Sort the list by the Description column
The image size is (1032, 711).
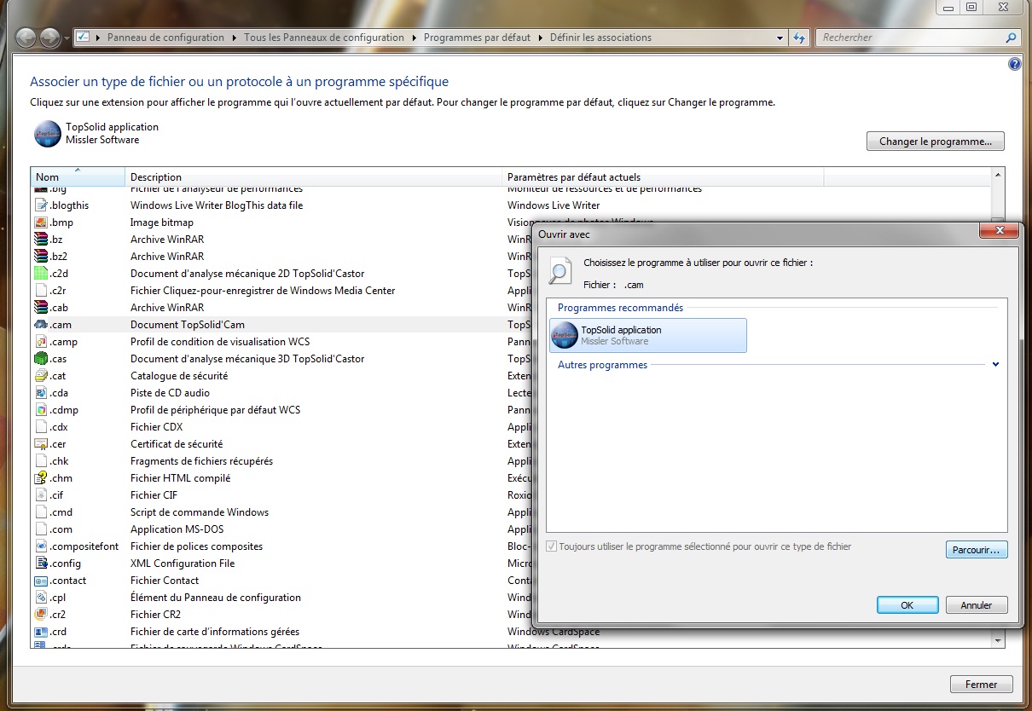(313, 176)
